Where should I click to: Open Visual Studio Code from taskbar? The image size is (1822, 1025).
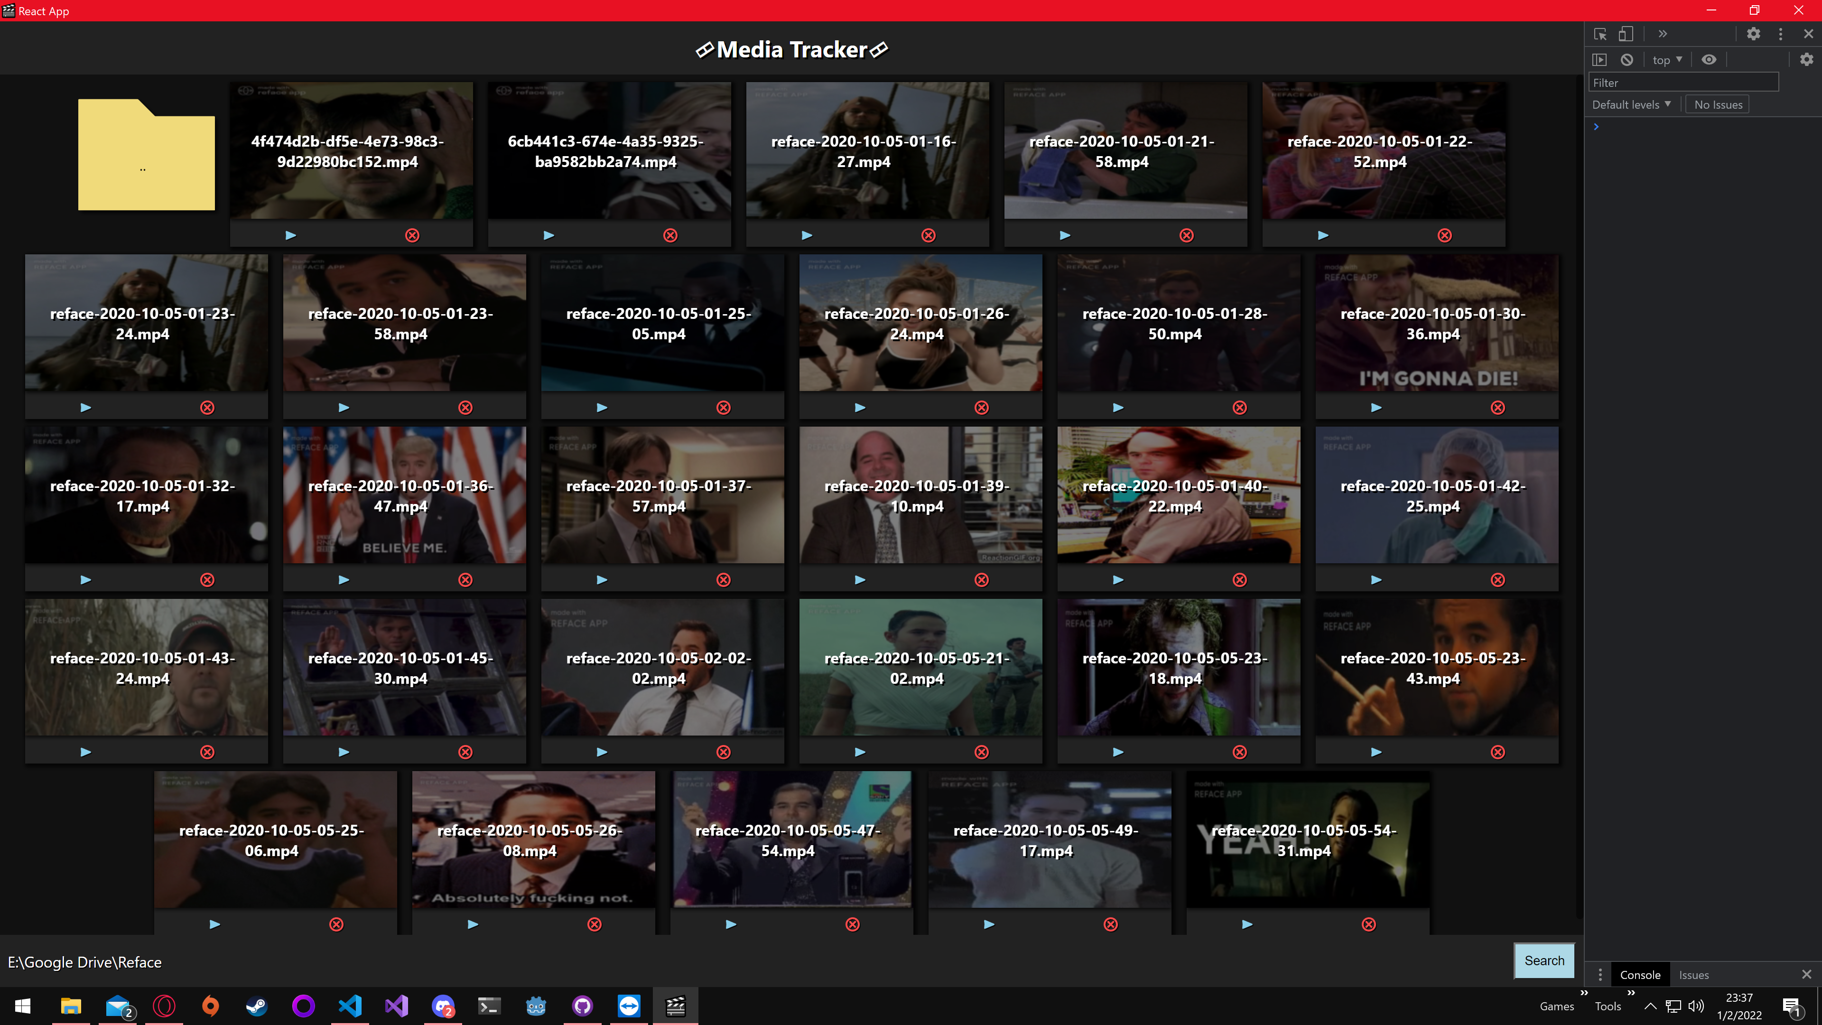350,1005
